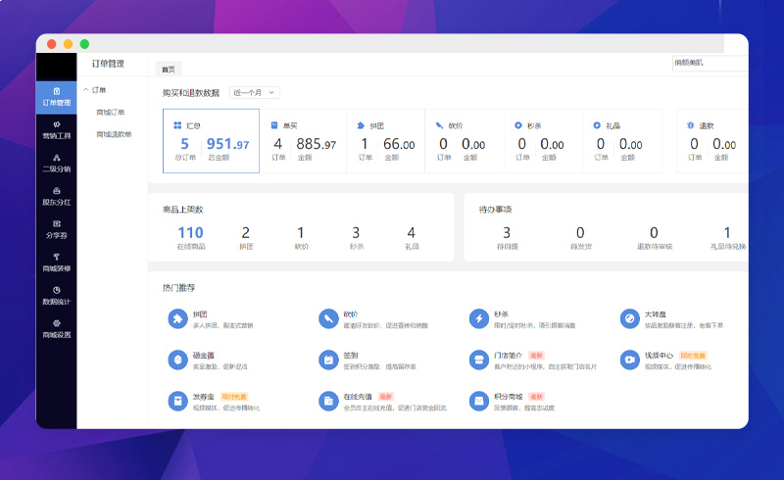The height and width of the screenshot is (480, 784).
Task: Select 商城退款单 in the submenu
Action: 114,134
